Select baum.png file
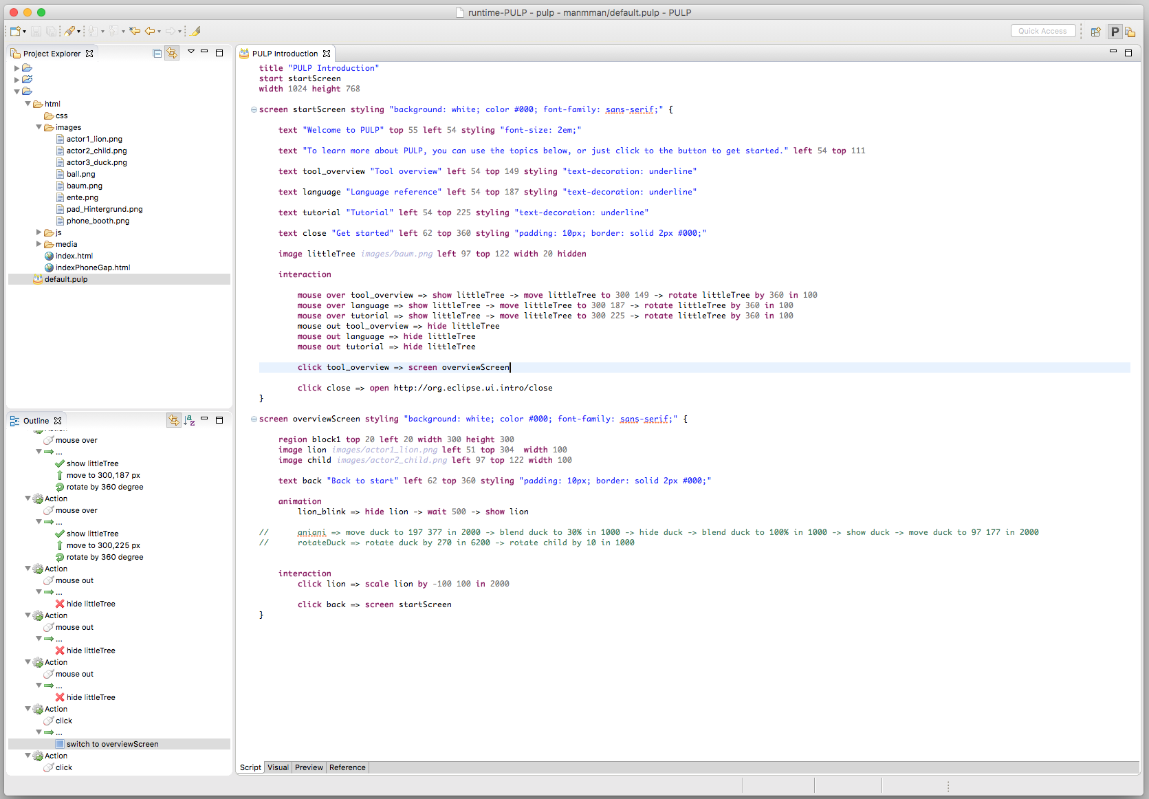Screen dimensions: 1149x799 [85, 186]
